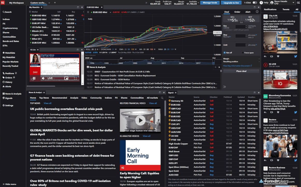Play the Reuters Financial Video
301x187 pixels.
coord(140,121)
